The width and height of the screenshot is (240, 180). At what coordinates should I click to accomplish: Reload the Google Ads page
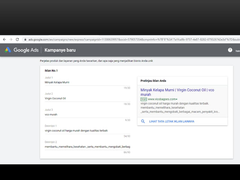tap(17, 39)
